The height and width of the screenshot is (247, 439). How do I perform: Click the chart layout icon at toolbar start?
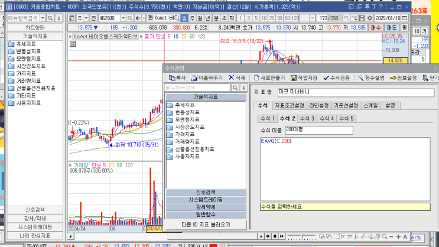pyautogui.click(x=71, y=18)
